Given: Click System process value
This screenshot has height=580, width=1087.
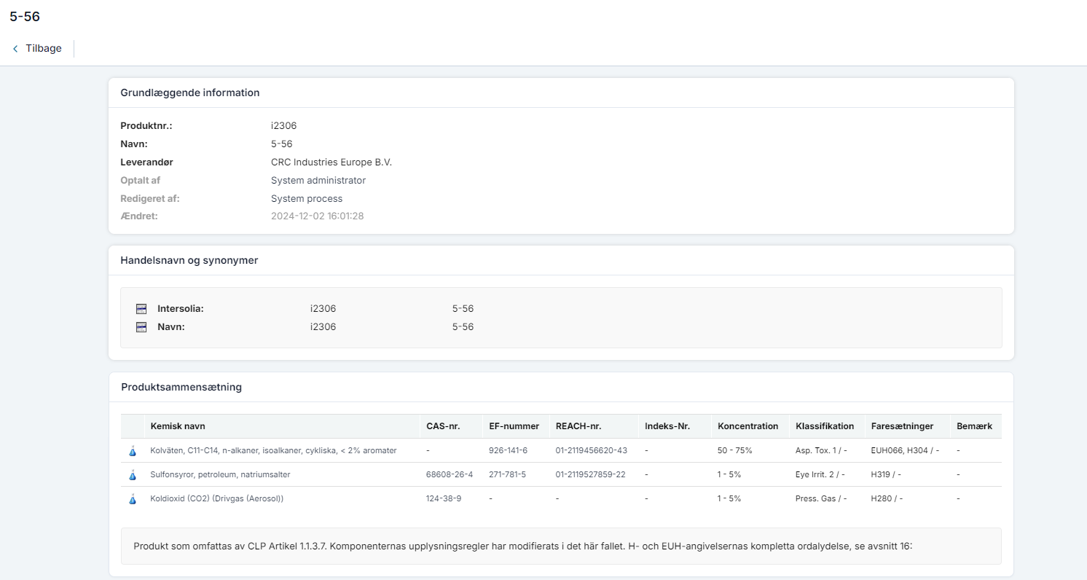Looking at the screenshot, I should coord(307,199).
